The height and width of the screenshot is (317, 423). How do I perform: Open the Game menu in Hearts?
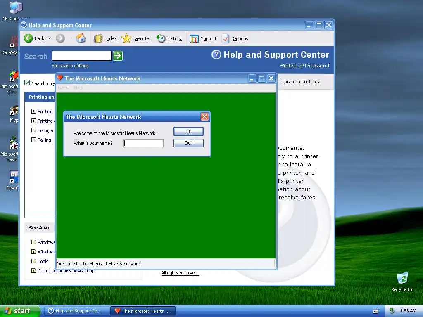[x=63, y=88]
